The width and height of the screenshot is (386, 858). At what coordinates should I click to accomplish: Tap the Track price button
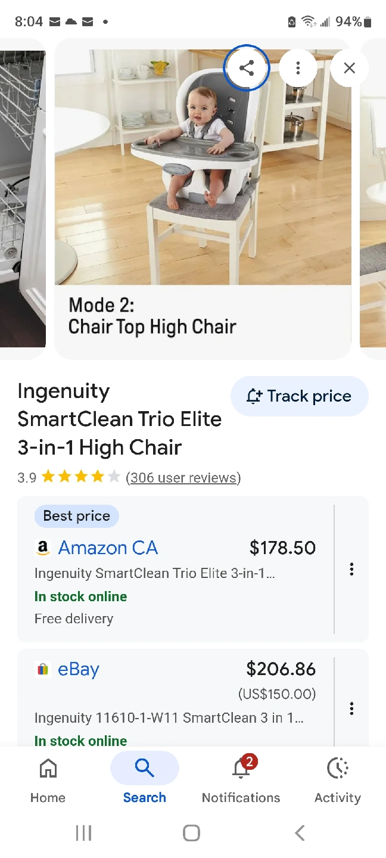pyautogui.click(x=299, y=396)
